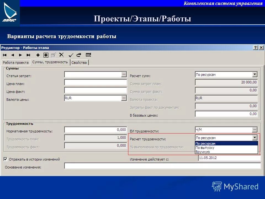The image size is (265, 199).
Task: Delete the record using the X icon
Action: click(61, 54)
